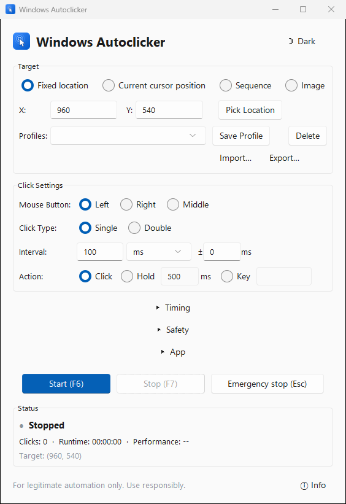Start autoclicking with Start (F6)

click(66, 384)
